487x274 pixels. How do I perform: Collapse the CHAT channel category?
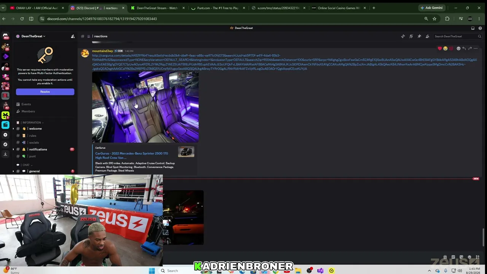point(26,165)
